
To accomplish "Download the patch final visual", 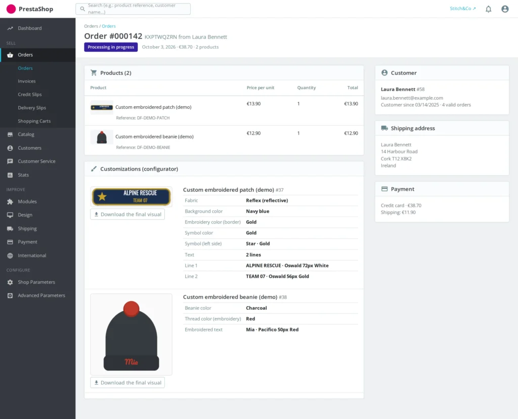I will coord(127,215).
